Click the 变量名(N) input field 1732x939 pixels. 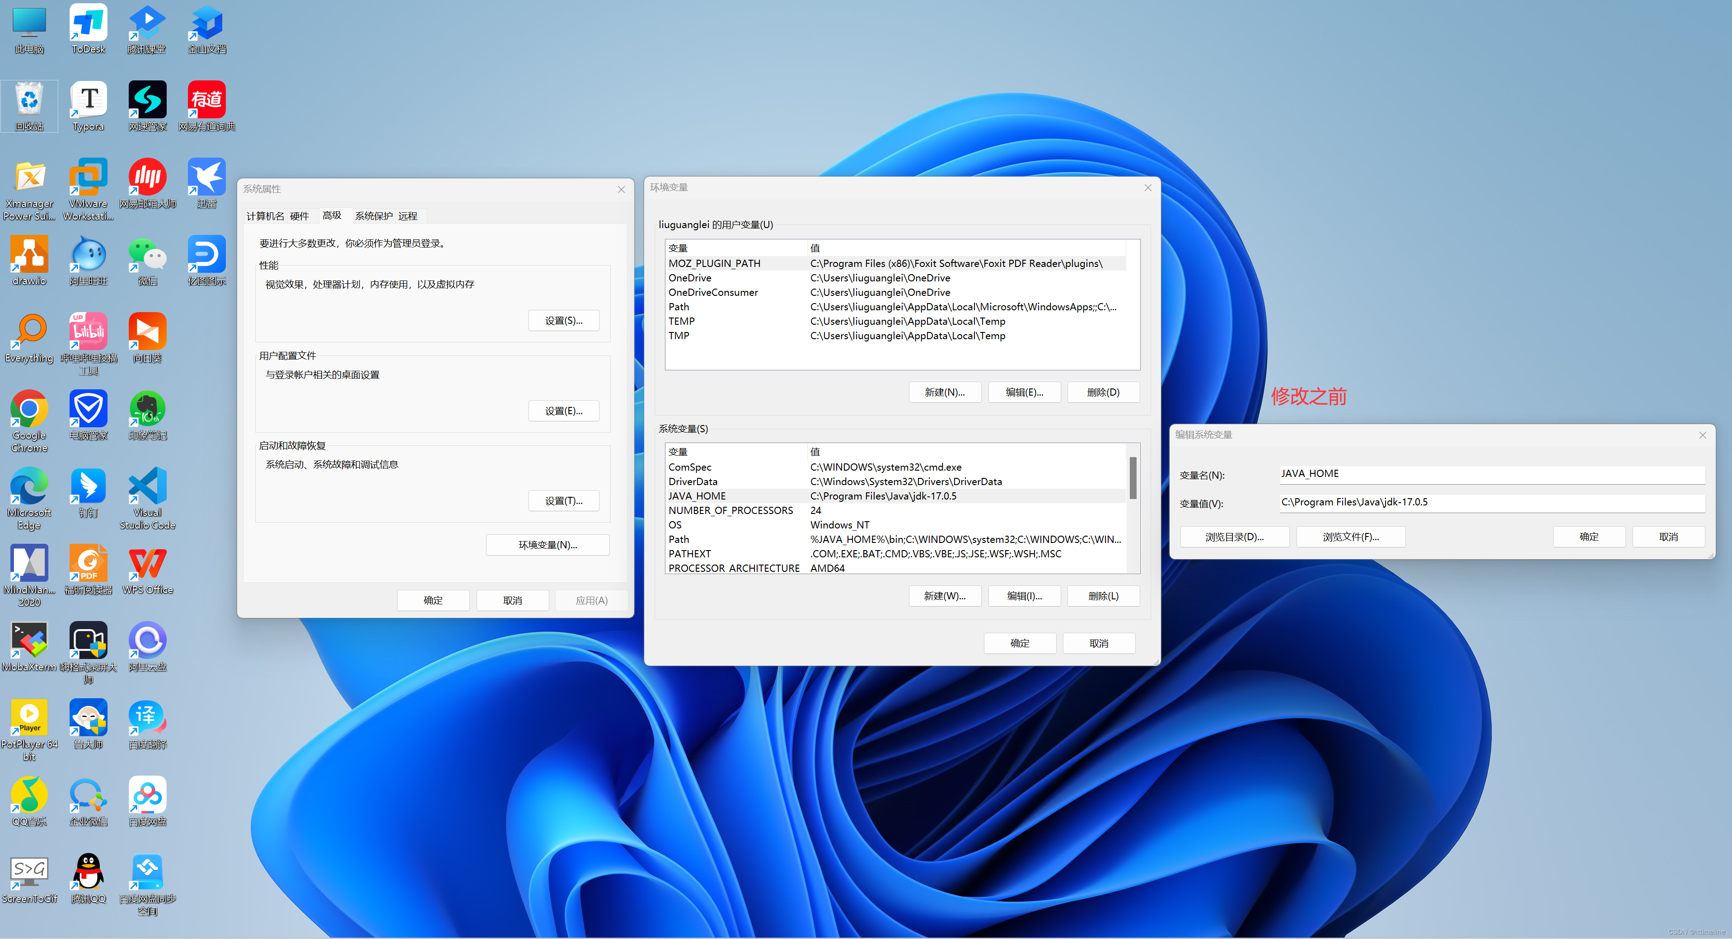[1492, 474]
